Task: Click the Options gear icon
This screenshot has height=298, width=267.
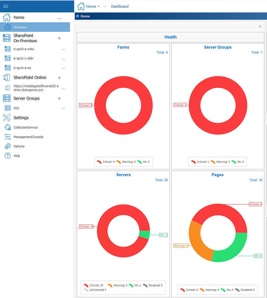Action: pos(7,146)
